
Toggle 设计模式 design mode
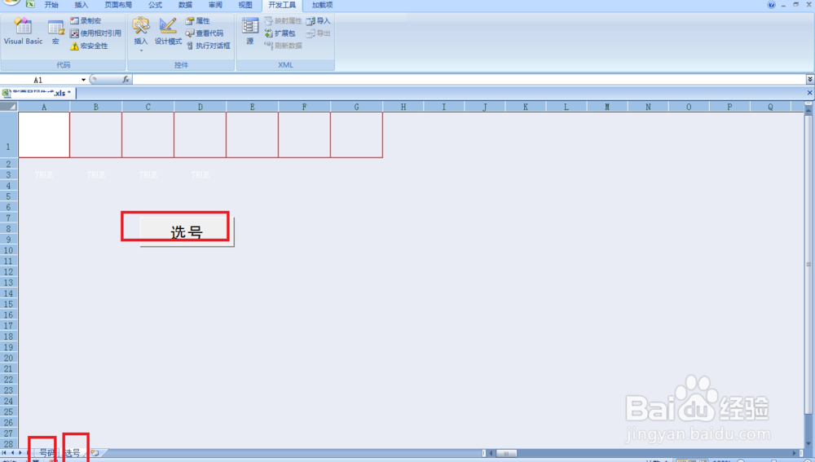(168, 31)
